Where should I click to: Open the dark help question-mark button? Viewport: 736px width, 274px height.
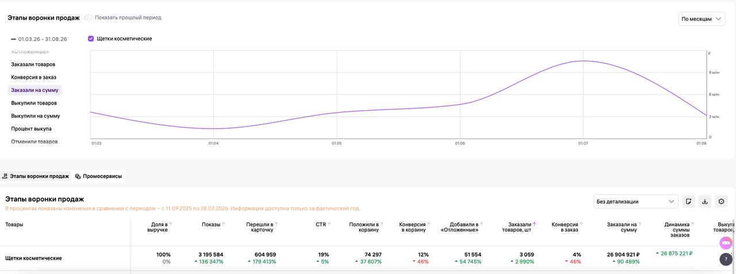point(726,260)
